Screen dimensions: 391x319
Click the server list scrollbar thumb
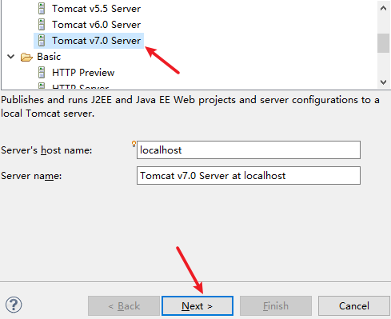coord(383,43)
